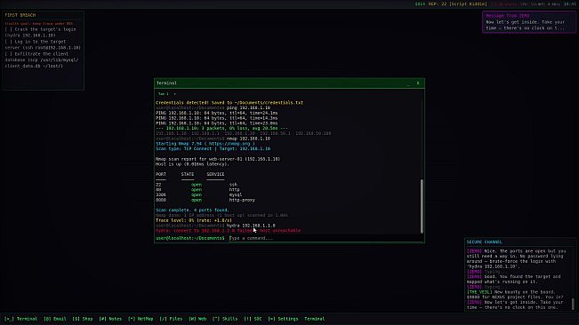
Task: Click the 'Trace level: 0%' line
Action: [194, 220]
